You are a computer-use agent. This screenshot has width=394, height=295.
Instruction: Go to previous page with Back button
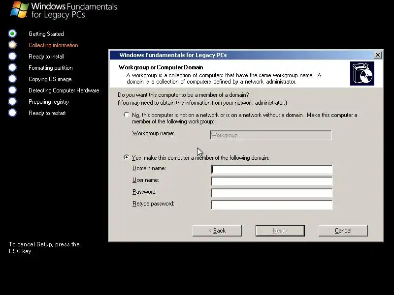tap(217, 231)
